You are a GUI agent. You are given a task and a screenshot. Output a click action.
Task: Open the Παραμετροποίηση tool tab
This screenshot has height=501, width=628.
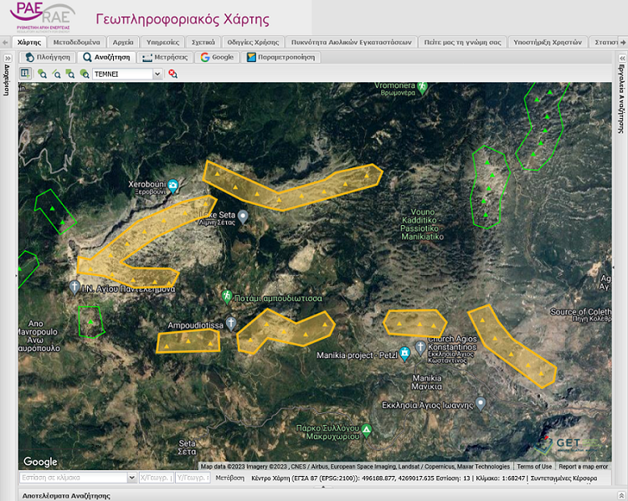pyautogui.click(x=281, y=57)
